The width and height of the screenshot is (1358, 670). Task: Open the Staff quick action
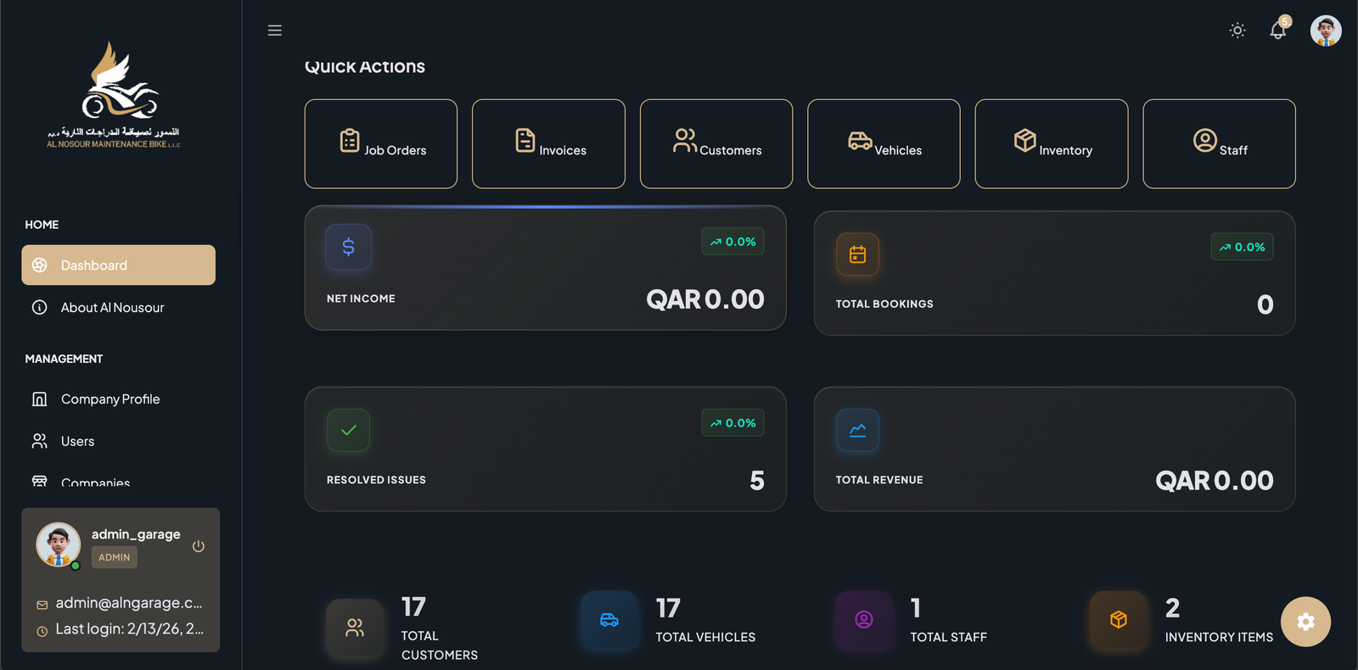(1219, 143)
